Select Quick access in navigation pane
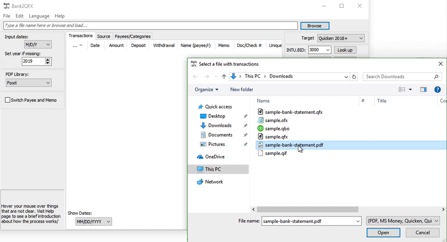447x242 pixels. pyautogui.click(x=215, y=107)
